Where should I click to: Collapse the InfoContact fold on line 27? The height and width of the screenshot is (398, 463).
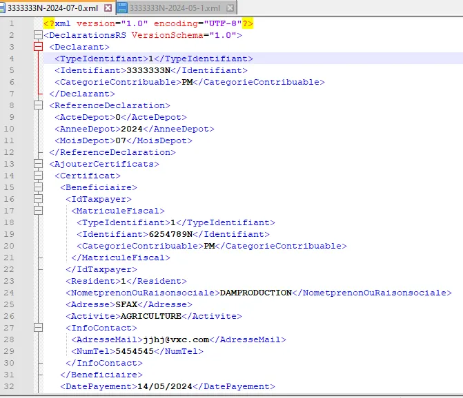pyautogui.click(x=38, y=328)
